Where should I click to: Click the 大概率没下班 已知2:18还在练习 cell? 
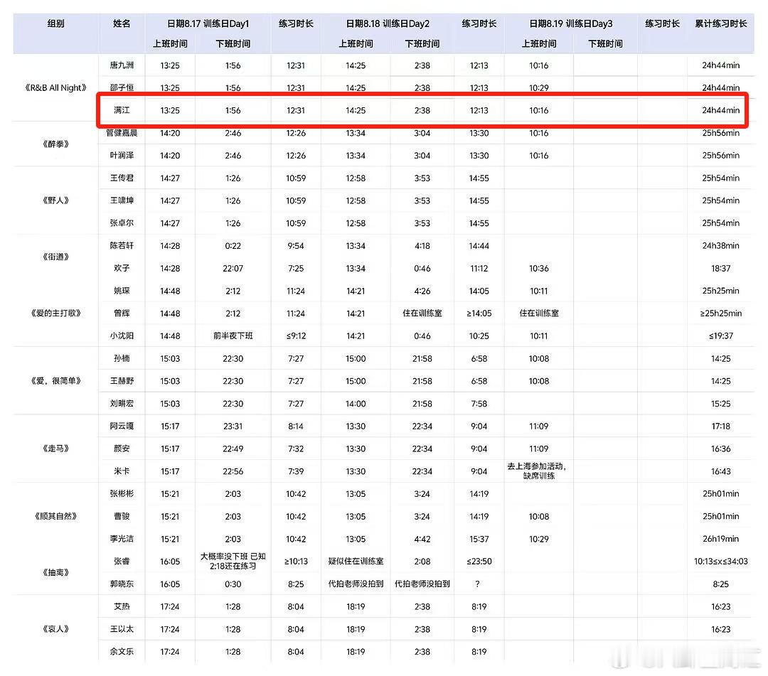coord(233,561)
